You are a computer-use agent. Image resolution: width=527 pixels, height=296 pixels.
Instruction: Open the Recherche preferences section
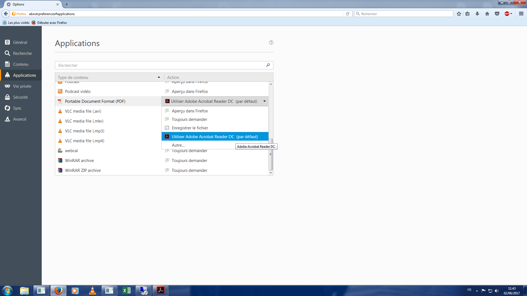pyautogui.click(x=21, y=53)
